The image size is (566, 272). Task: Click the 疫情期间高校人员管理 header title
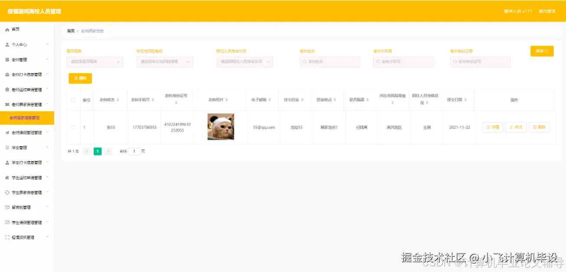coord(34,11)
